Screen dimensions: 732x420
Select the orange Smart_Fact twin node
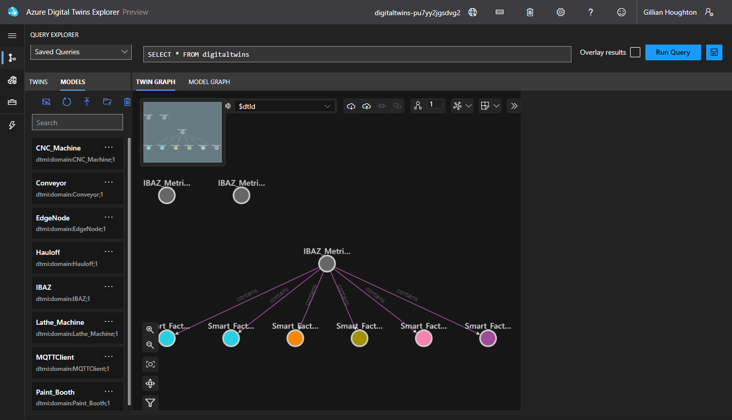point(295,338)
